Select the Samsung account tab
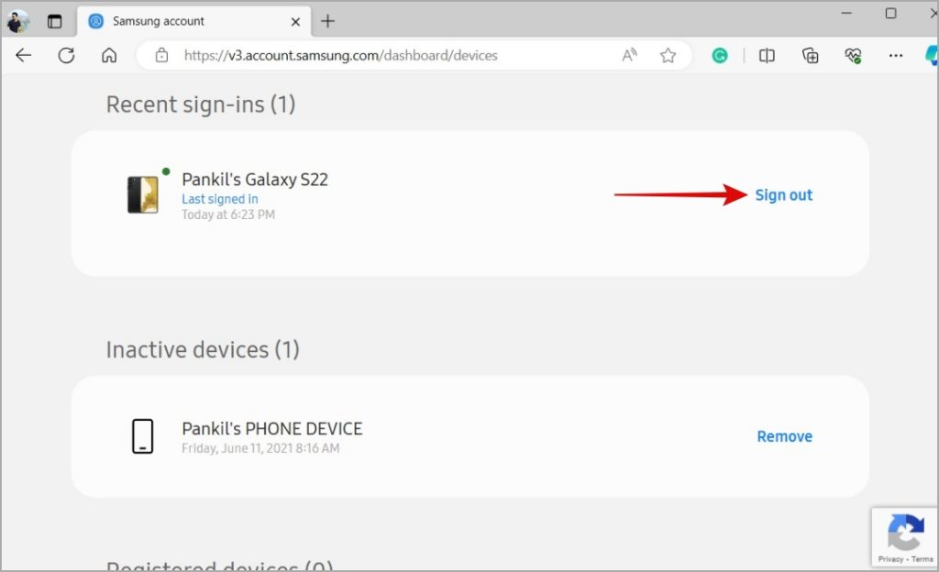939x572 pixels. point(193,21)
